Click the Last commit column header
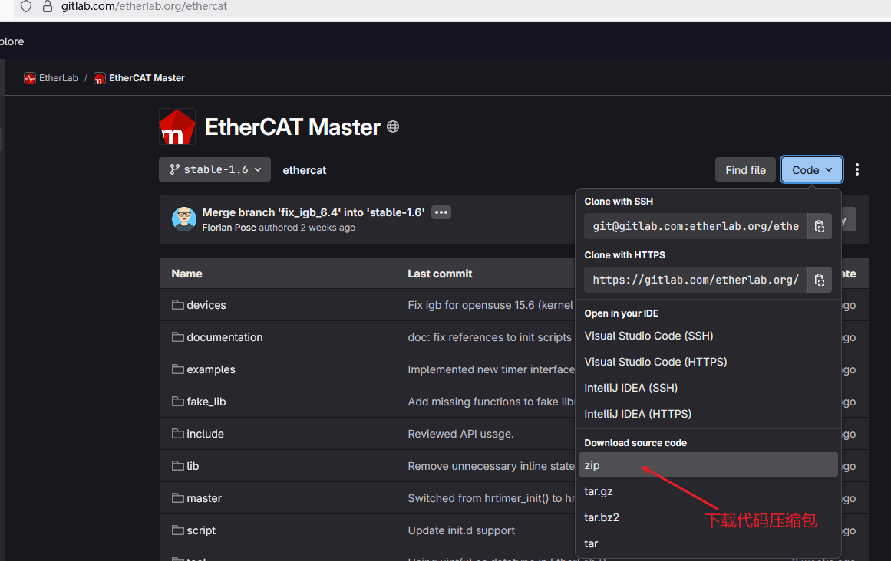Screen dimensions: 891x561 click(x=440, y=274)
